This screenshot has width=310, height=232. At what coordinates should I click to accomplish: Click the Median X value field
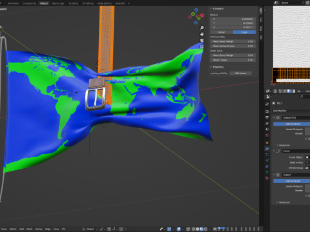(x=233, y=19)
